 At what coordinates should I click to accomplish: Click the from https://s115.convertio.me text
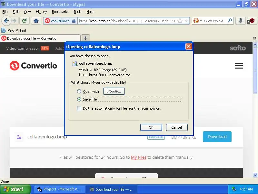click(x=104, y=75)
